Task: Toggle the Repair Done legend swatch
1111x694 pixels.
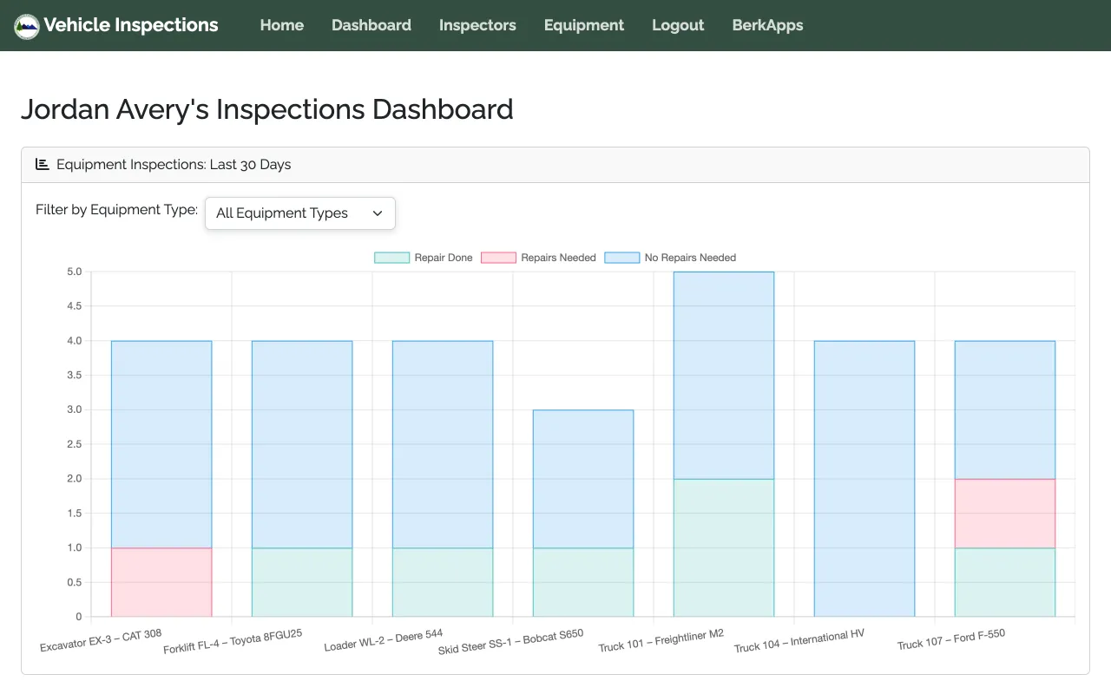Action: (391, 258)
